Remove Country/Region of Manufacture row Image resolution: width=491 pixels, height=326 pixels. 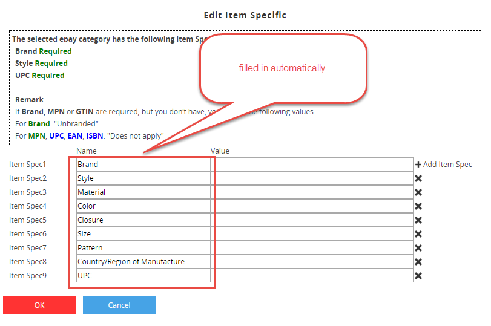tap(418, 262)
